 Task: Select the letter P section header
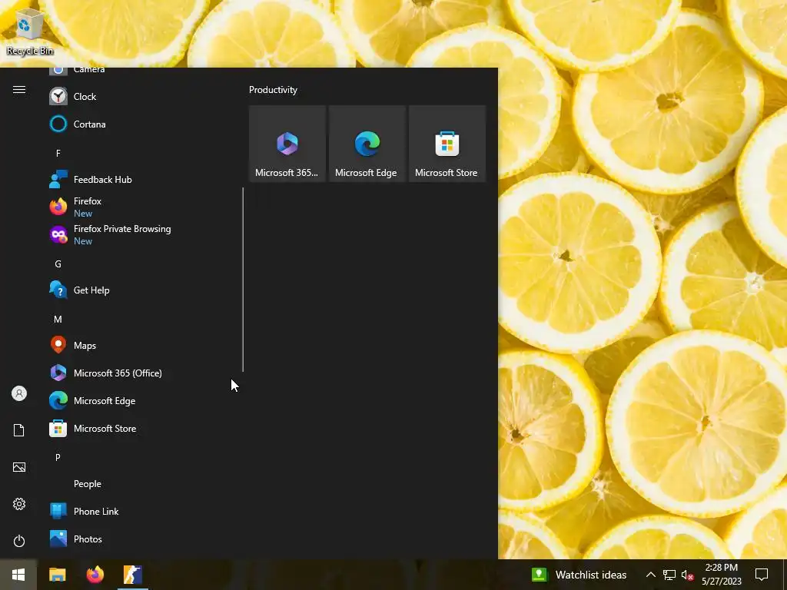click(x=58, y=458)
